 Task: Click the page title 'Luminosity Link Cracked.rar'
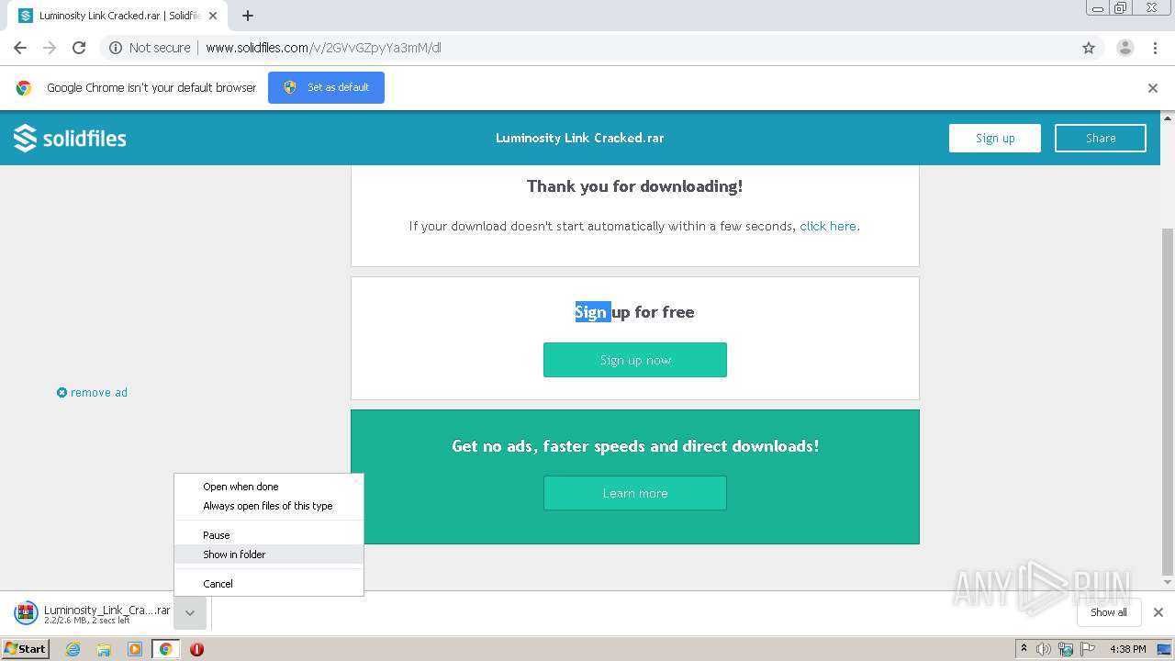pyautogui.click(x=580, y=138)
